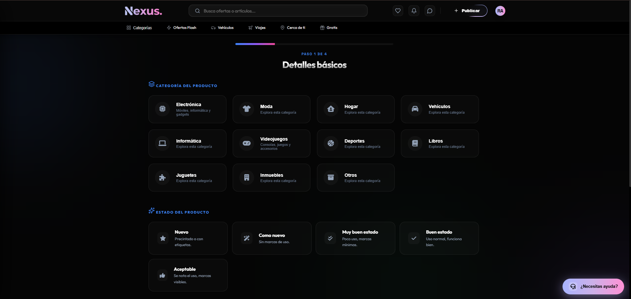This screenshot has height=299, width=631.
Task: Click the 'PASO 1 DE 4' text
Action: 314,54
